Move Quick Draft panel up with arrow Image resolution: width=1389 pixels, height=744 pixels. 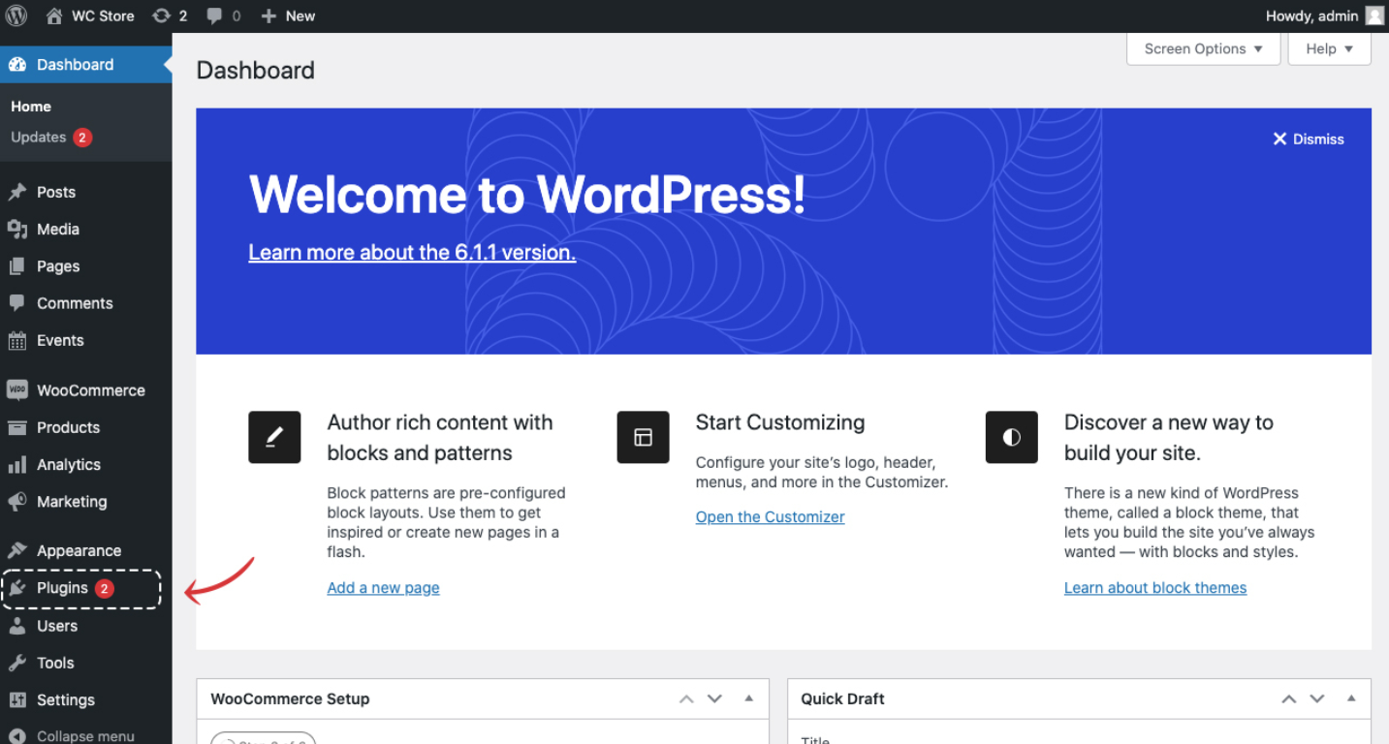1288,698
